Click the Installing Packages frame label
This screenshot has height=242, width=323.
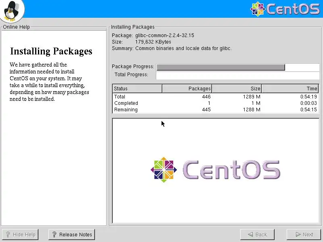pyautogui.click(x=133, y=27)
